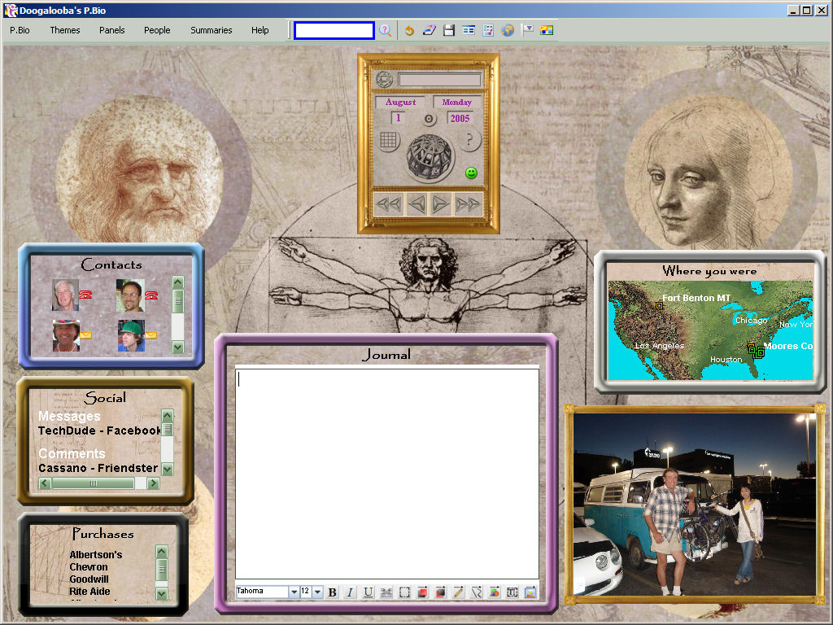The height and width of the screenshot is (625, 833).
Task: Click the wireframe globe sphere button
Action: pos(430,155)
